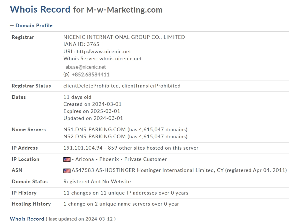Collapse the Domain Profile section
Viewport: 289px width, 223px height.
(12, 25)
